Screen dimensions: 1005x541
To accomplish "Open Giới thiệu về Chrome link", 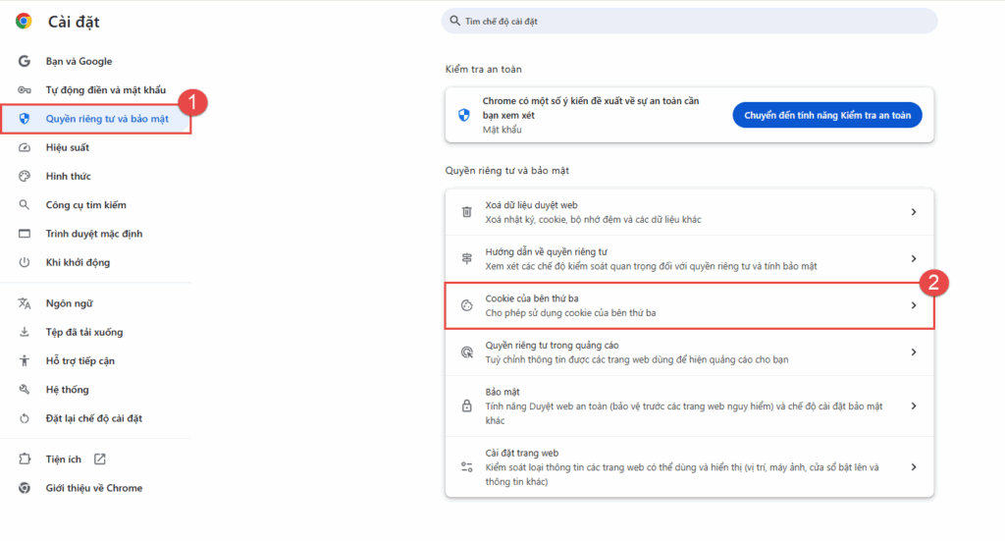I will coord(93,488).
